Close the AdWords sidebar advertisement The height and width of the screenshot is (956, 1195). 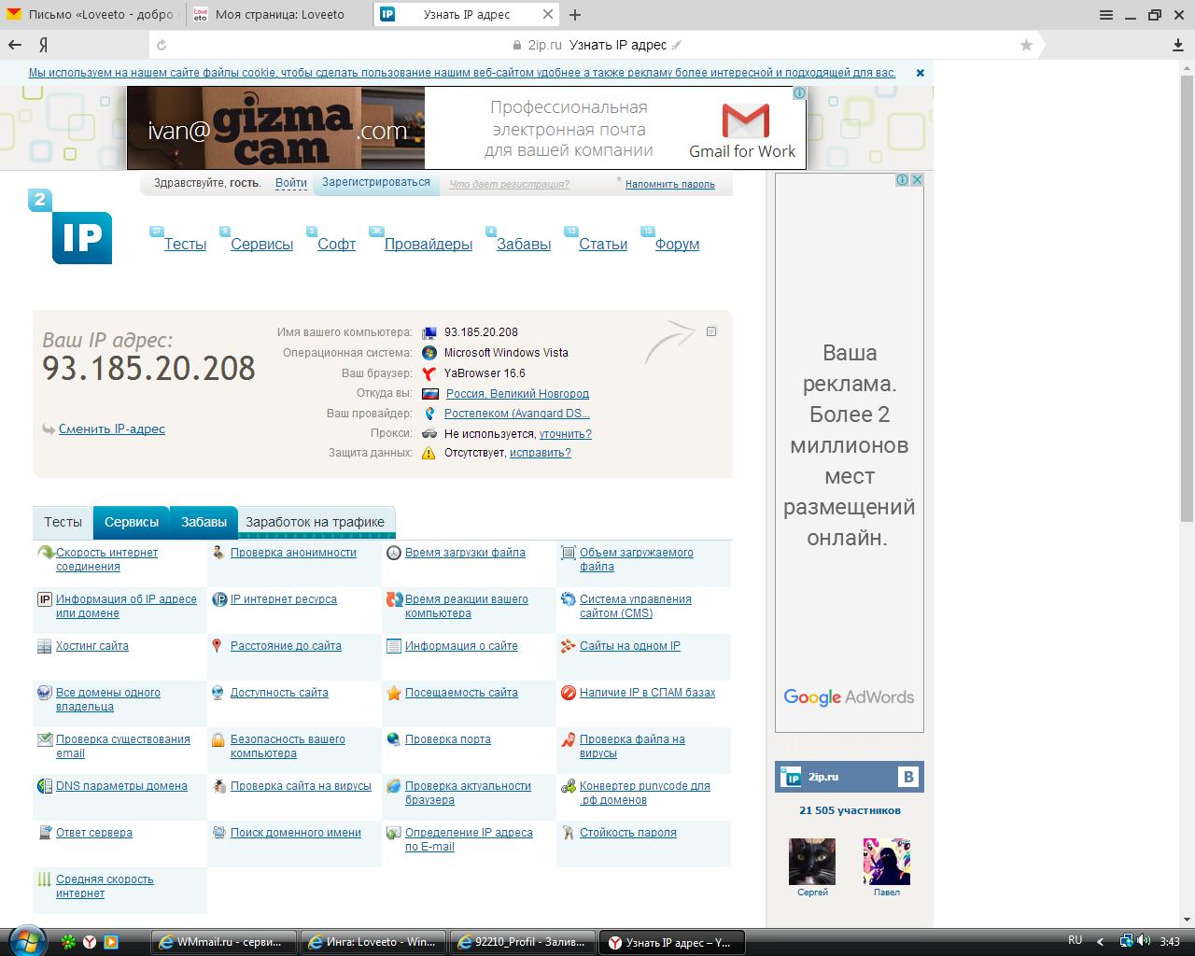917,180
